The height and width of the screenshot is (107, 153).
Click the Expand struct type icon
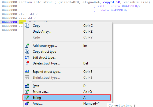[x=27, y=72]
